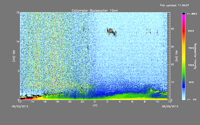The width and height of the screenshot is (200, 125).
Task: Click the "8:" time tick label
Action: tap(145, 102)
